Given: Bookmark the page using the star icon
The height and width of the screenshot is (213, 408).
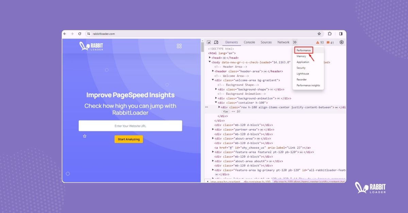Looking at the screenshot, I should [x=319, y=34].
